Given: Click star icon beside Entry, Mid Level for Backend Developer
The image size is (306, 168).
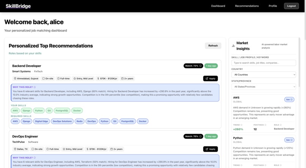Looking at the screenshot, I should (x=74, y=79).
